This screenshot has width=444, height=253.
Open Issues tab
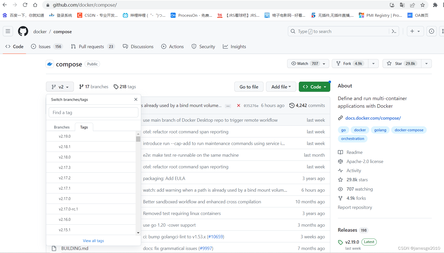pyautogui.click(x=47, y=46)
